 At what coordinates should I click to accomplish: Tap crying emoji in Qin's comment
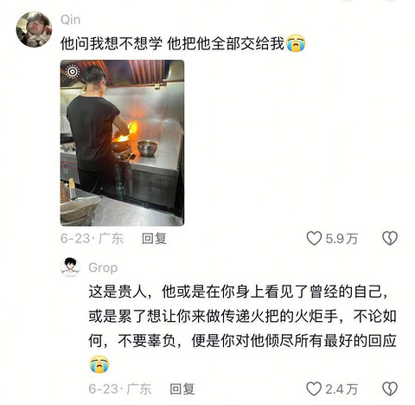[x=296, y=43]
